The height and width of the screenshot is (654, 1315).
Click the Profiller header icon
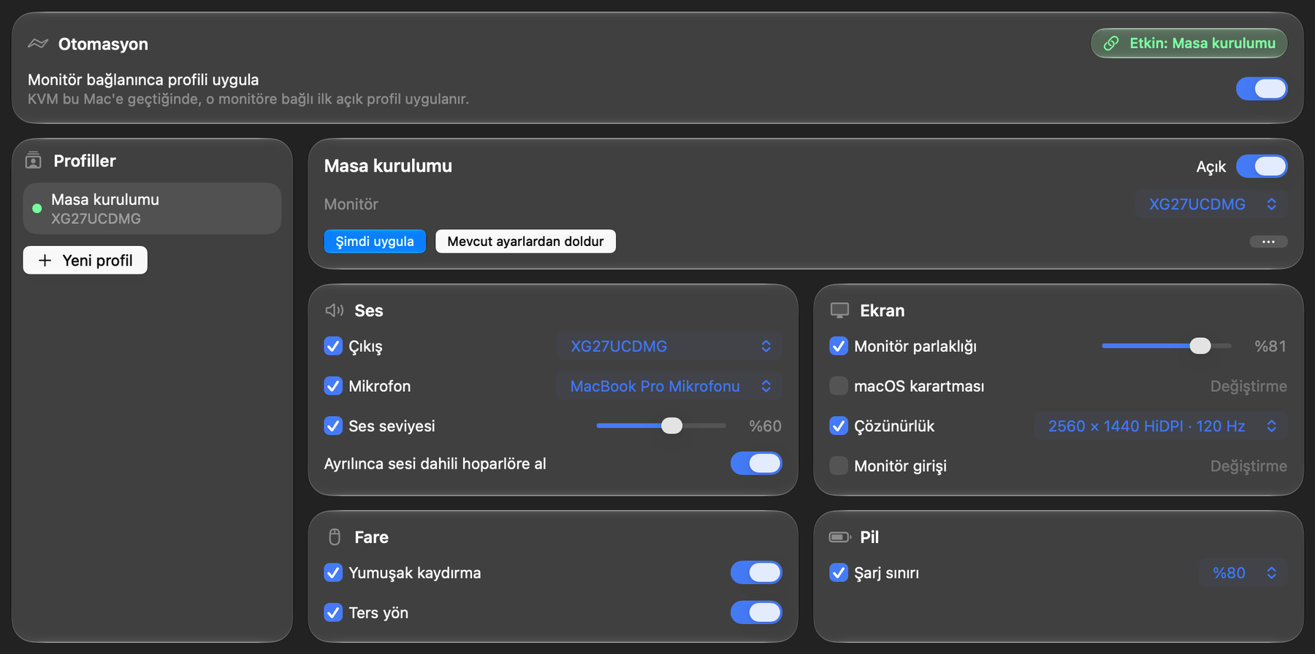pos(34,161)
